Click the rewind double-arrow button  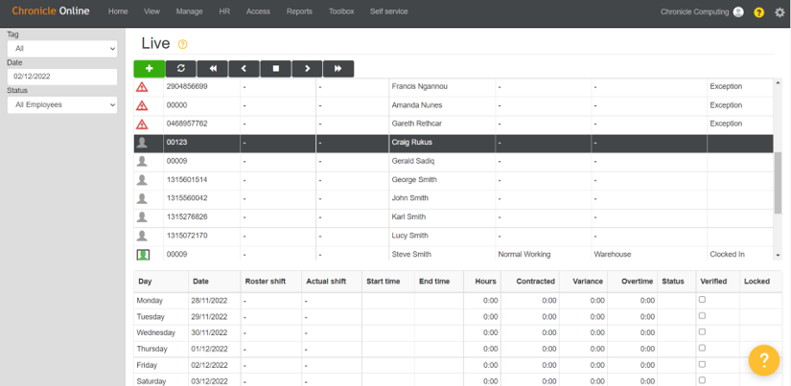212,69
